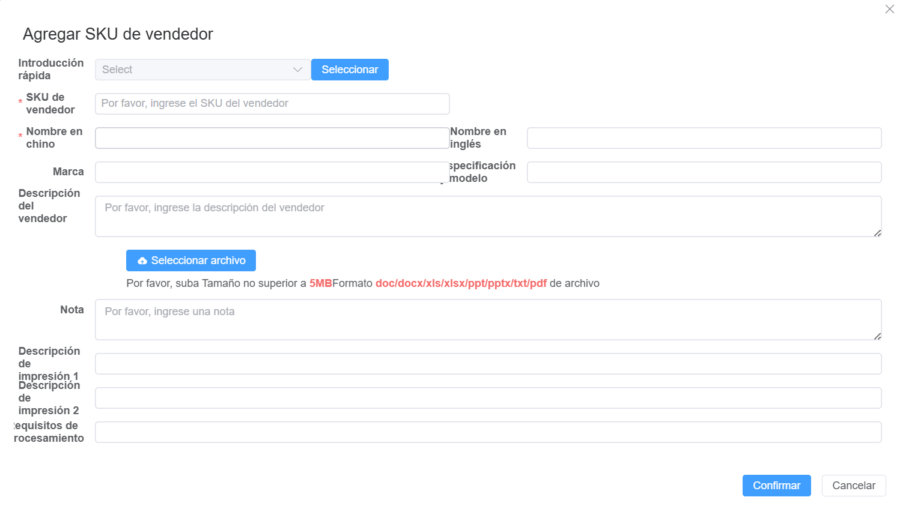Close the dialog with the X icon
The width and height of the screenshot is (897, 509).
(889, 9)
